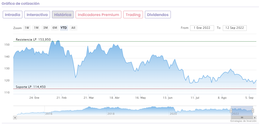Screen dimensions: 260x125
Task: Open the Dividendos tab
Action: pos(158,15)
